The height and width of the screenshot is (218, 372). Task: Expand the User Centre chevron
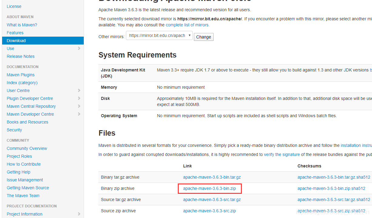point(79,91)
